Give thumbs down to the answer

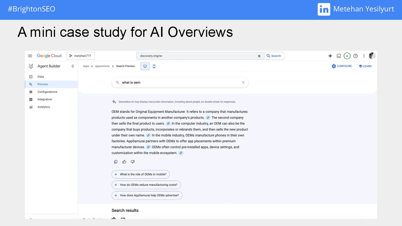point(133,162)
